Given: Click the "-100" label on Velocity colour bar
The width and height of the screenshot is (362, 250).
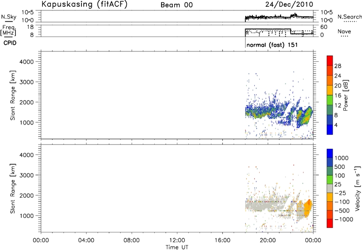Looking at the screenshot, I should click(342, 202).
